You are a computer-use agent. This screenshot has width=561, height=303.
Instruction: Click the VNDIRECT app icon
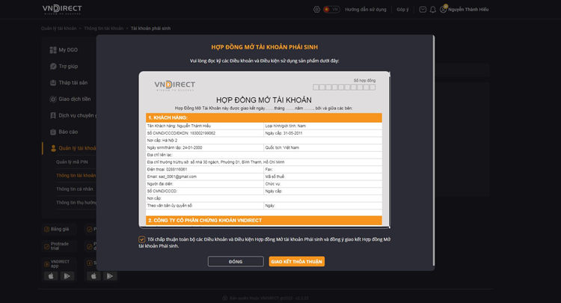46,264
